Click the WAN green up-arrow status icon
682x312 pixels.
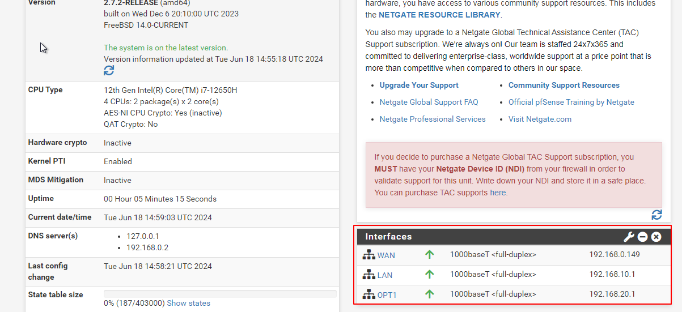pos(429,255)
